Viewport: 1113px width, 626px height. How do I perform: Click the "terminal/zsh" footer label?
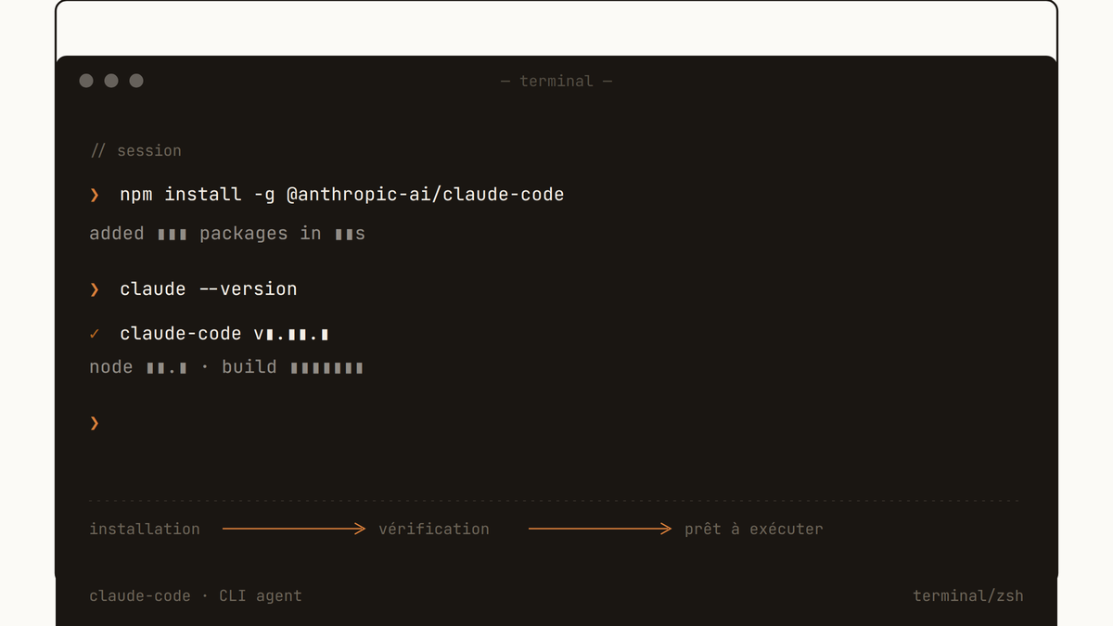tap(968, 595)
